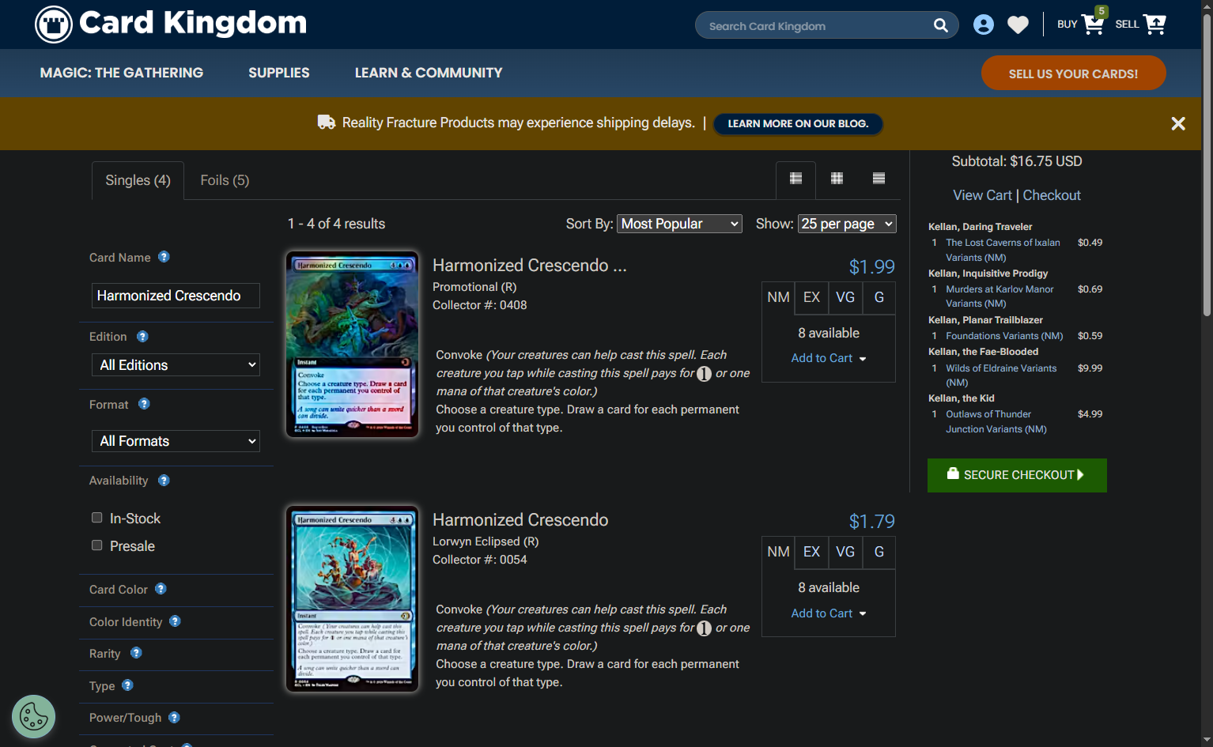
Task: Click the Rarity help icon
Action: pos(136,653)
